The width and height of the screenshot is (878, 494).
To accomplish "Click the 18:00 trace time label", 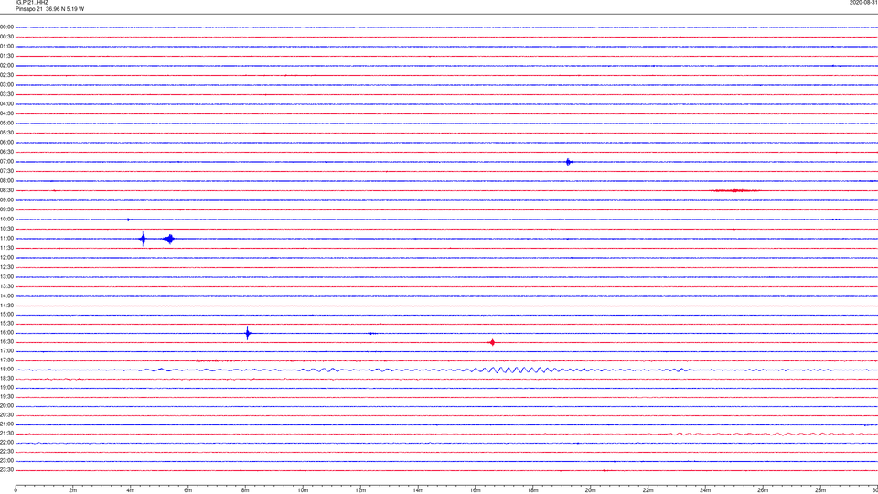I will coord(6,370).
